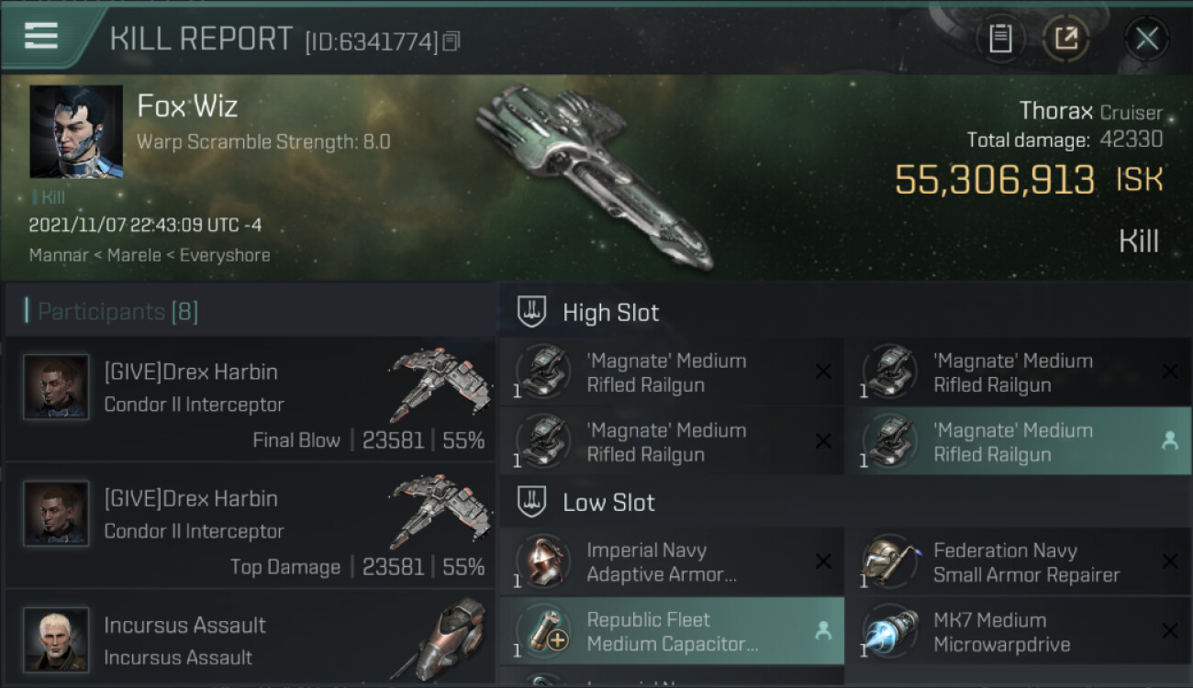Open the hamburger menu

click(40, 36)
